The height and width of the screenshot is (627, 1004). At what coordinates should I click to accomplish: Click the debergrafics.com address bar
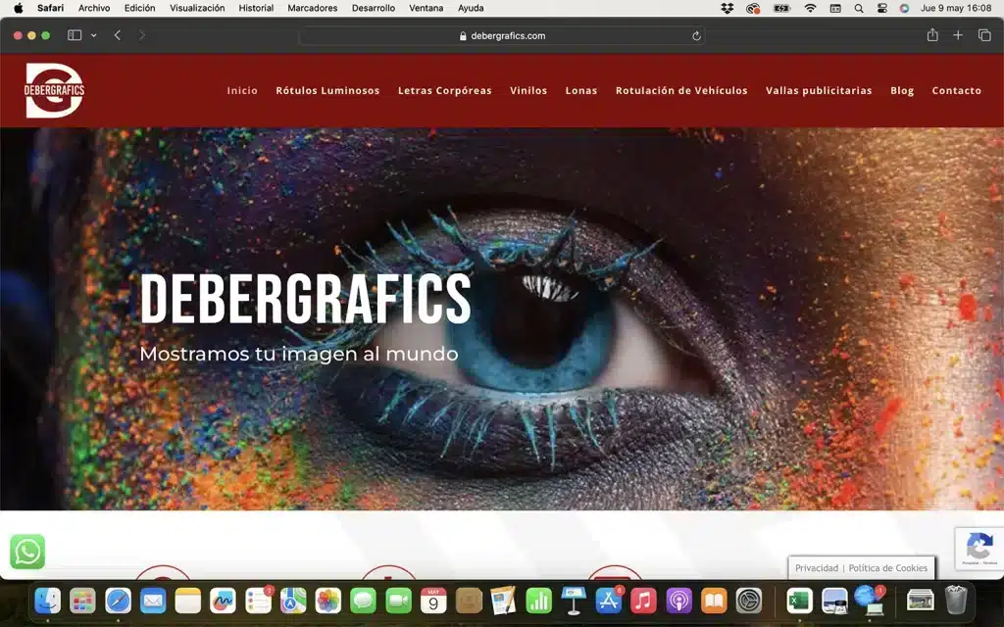[502, 36]
